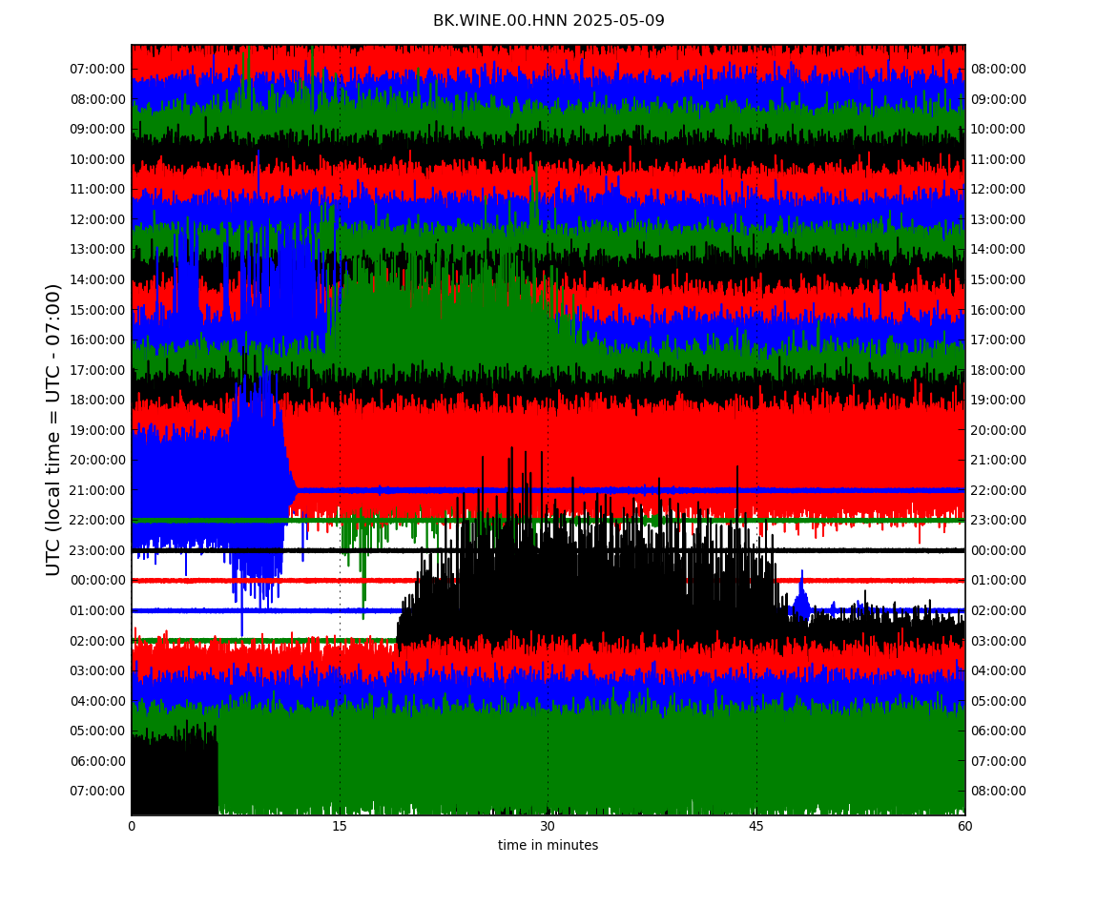
Task: Pick 09:00:00 on the right-hand time axis
Action: pos(999,99)
